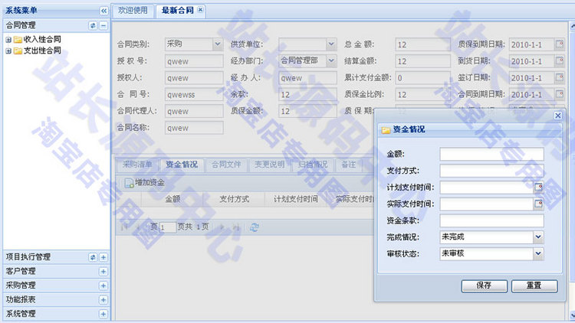The image size is (575, 323).
Task: Sort by the 金额 column header
Action: coord(172,199)
